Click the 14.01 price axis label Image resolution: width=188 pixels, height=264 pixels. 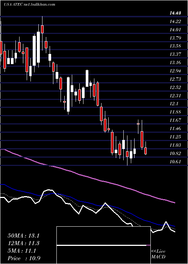click(x=175, y=30)
